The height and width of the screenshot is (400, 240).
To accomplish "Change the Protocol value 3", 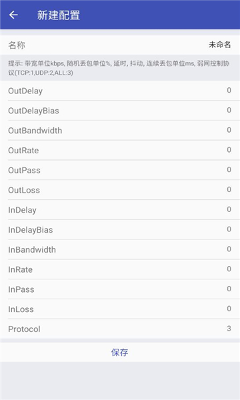I will [x=229, y=328].
